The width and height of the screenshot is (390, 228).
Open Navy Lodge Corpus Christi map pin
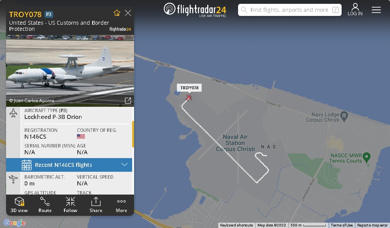tap(344, 116)
